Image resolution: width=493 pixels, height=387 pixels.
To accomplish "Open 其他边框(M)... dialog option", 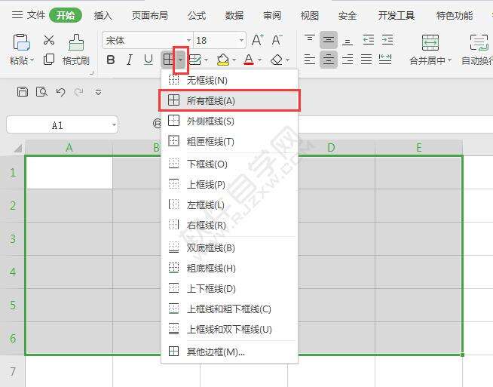I will click(x=229, y=352).
